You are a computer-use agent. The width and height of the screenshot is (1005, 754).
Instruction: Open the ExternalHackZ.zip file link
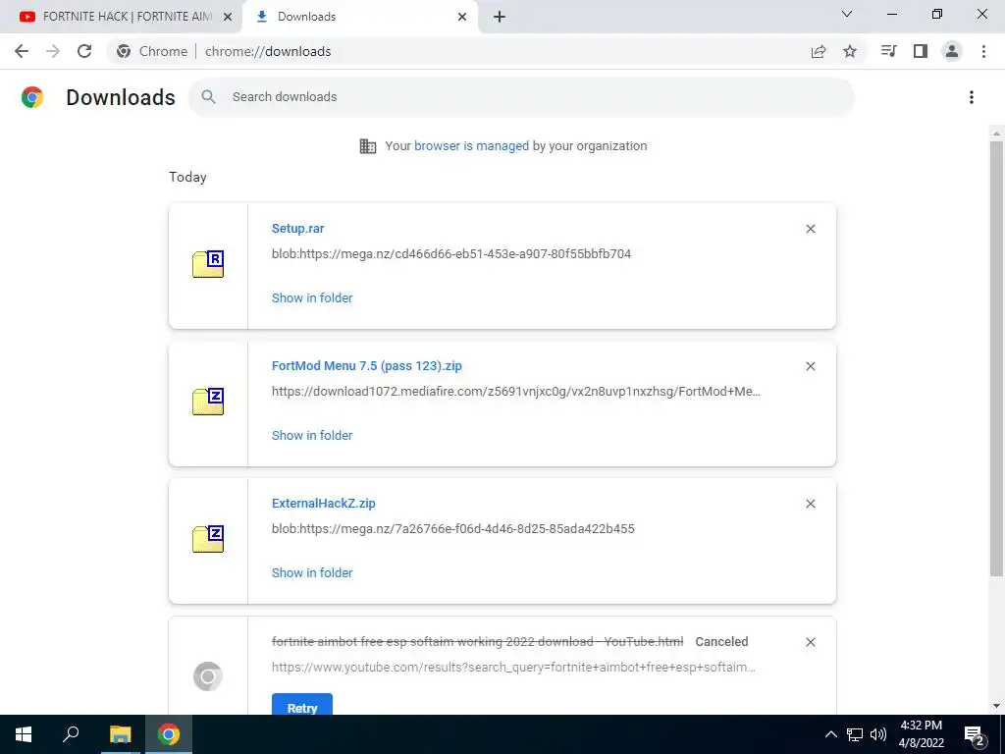point(324,504)
